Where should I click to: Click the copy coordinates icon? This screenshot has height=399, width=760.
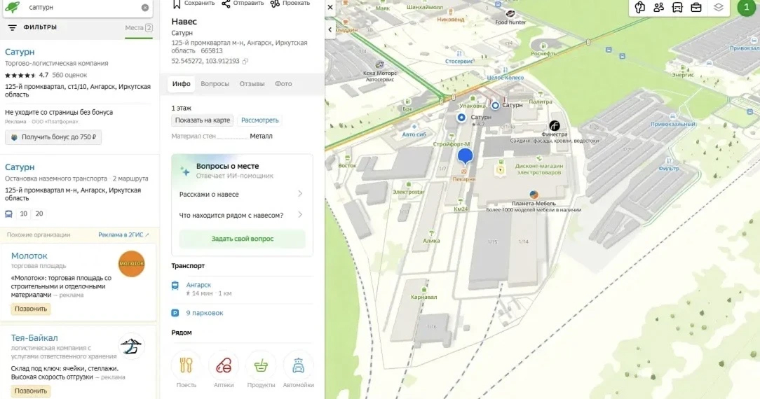point(245,62)
